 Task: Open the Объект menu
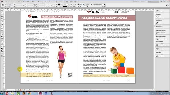(29, 2)
